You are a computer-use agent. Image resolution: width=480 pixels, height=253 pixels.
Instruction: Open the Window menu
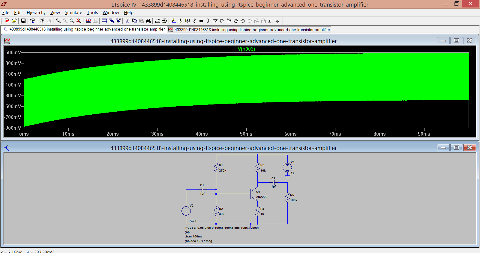[111, 13]
